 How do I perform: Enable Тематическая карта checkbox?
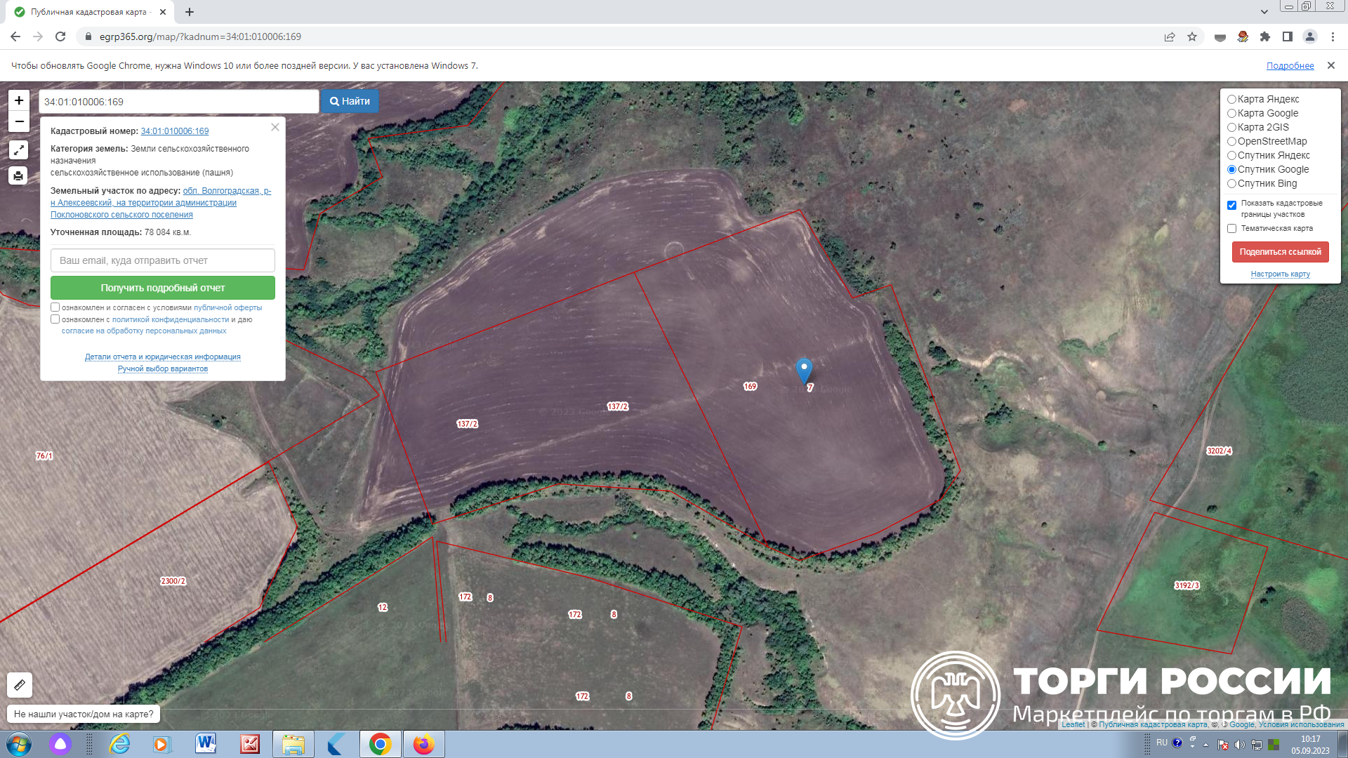pyautogui.click(x=1231, y=229)
